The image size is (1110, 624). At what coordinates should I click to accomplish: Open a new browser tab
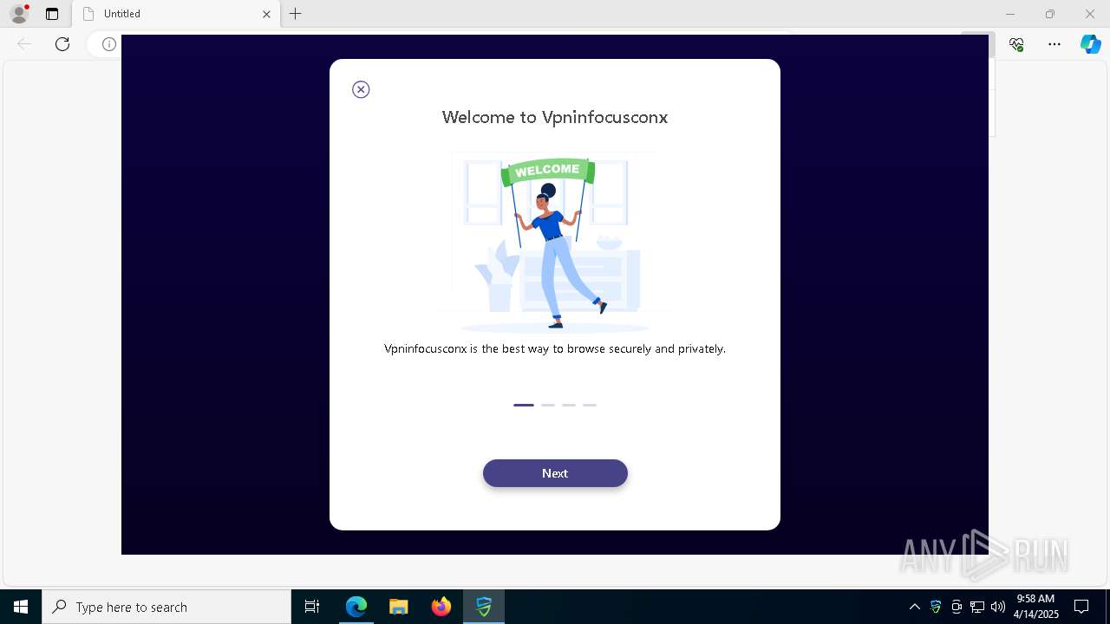[296, 14]
